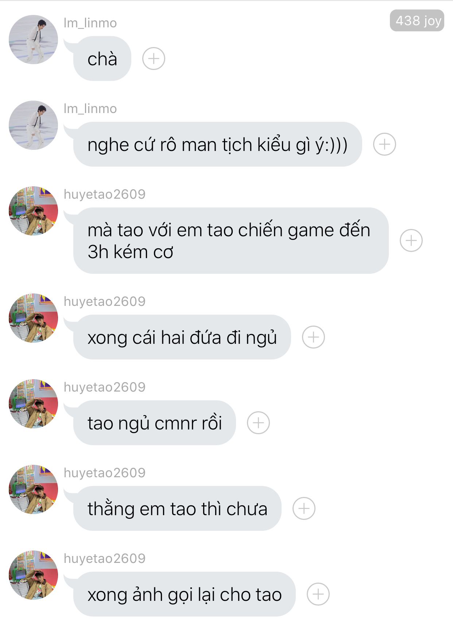This screenshot has width=453, height=630.
Task: Tap the plus icon beside "chà" message
Action: [x=154, y=58]
